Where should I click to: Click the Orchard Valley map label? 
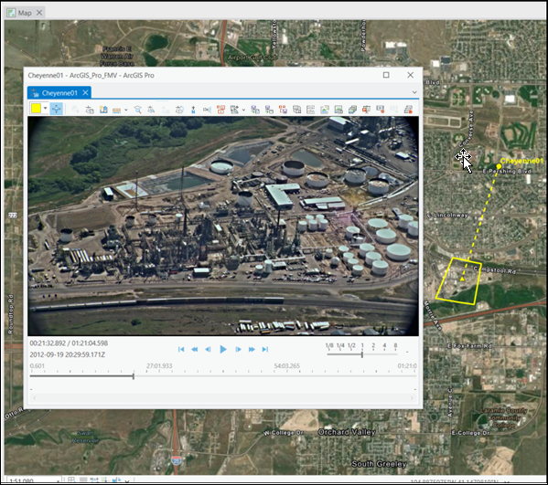pos(347,432)
